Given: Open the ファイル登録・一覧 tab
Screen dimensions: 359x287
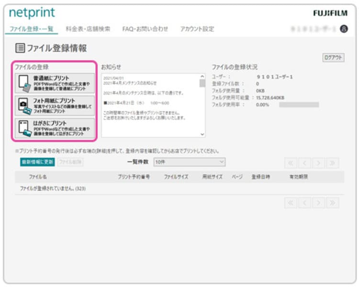Looking at the screenshot, I should tap(32, 29).
